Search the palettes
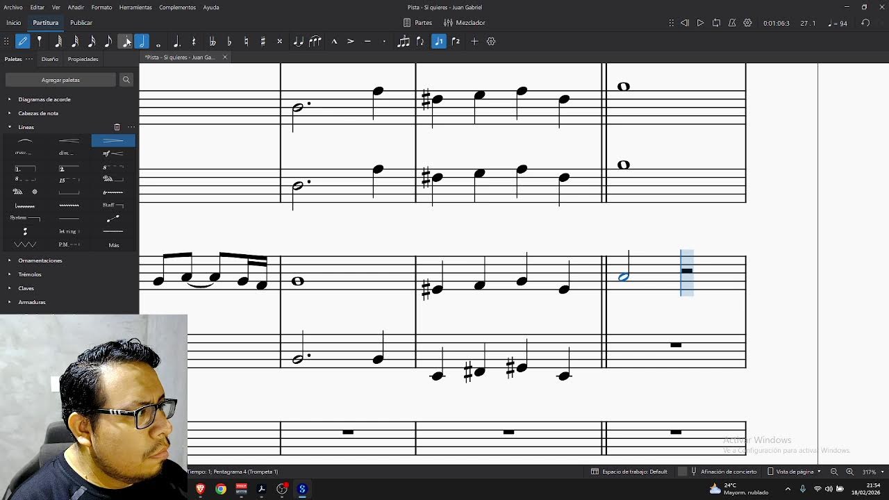 [126, 80]
